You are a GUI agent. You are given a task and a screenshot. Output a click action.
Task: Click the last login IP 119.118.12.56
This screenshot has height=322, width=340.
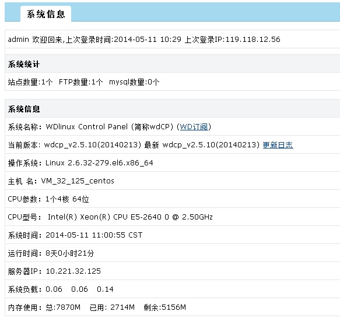(253, 40)
